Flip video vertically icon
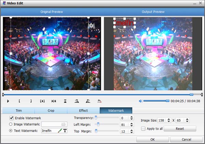Viewport: 205px width, 144px height. pyautogui.click(x=65, y=101)
